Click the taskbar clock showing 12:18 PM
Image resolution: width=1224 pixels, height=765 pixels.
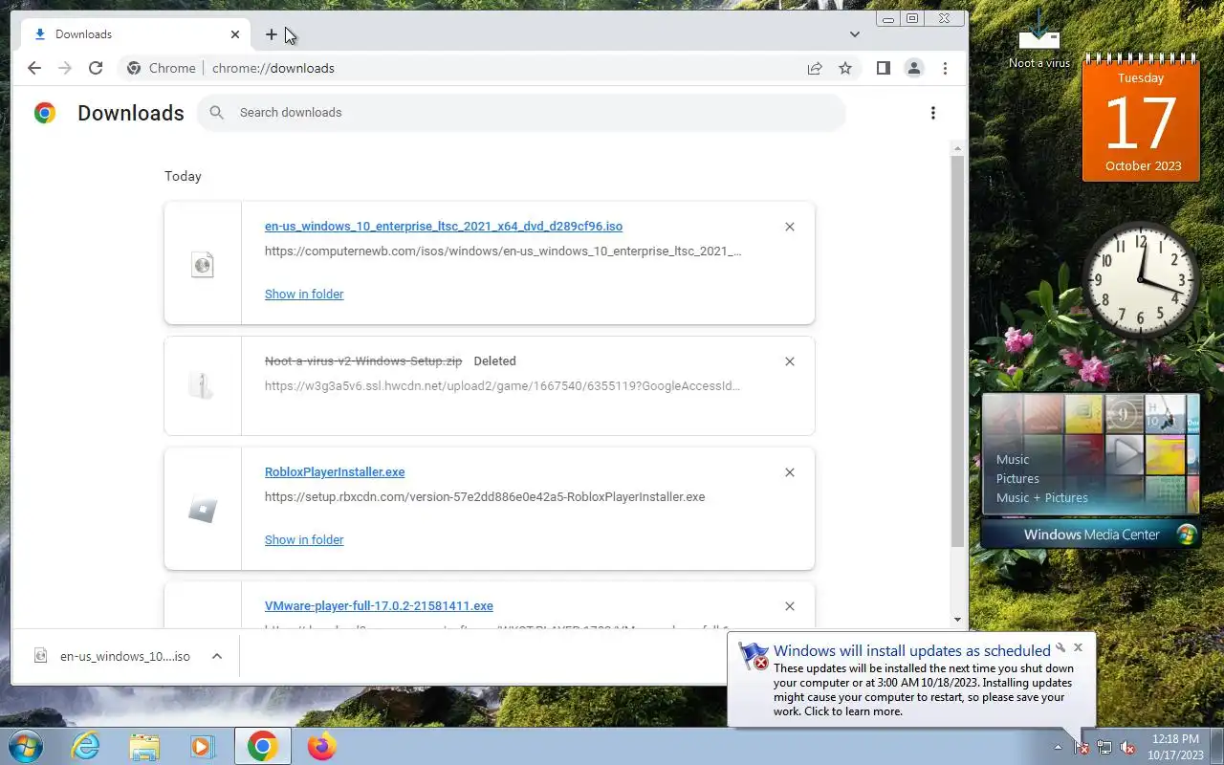click(1175, 747)
